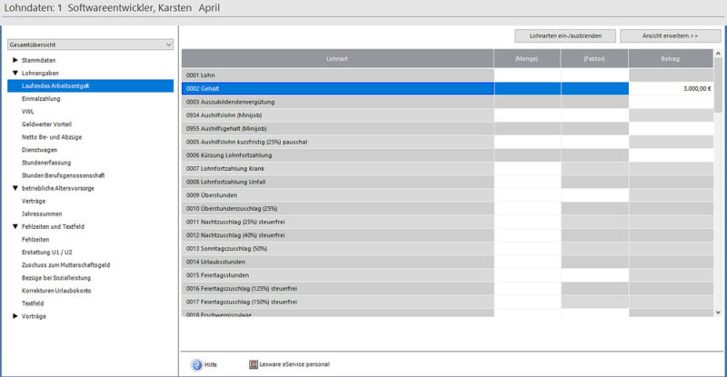Expand the Stammdaten tree node
The image size is (727, 377).
[15, 60]
